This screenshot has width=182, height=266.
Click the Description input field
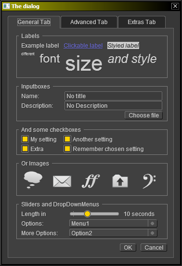[113, 106]
